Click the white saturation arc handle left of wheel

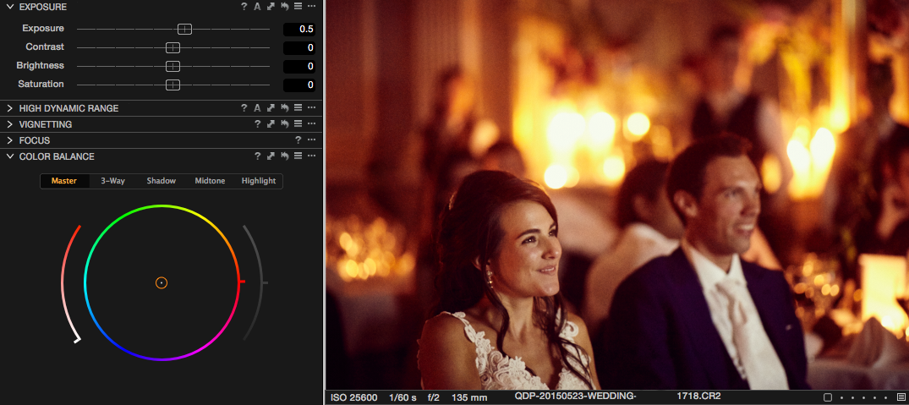point(77,340)
